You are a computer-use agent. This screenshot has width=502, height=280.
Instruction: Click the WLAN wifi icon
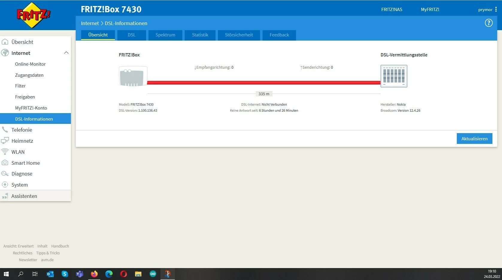tap(5, 152)
